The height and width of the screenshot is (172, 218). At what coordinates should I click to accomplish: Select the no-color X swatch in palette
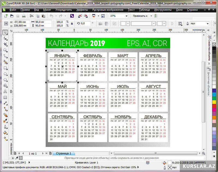pos(214,44)
